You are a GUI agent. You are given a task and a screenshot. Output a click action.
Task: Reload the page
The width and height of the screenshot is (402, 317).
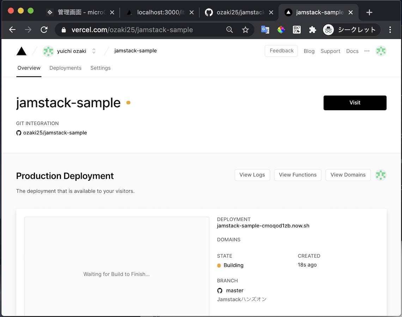click(x=44, y=30)
